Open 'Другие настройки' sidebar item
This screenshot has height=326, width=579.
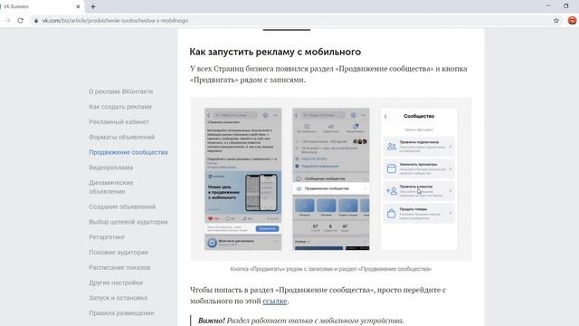coord(116,283)
